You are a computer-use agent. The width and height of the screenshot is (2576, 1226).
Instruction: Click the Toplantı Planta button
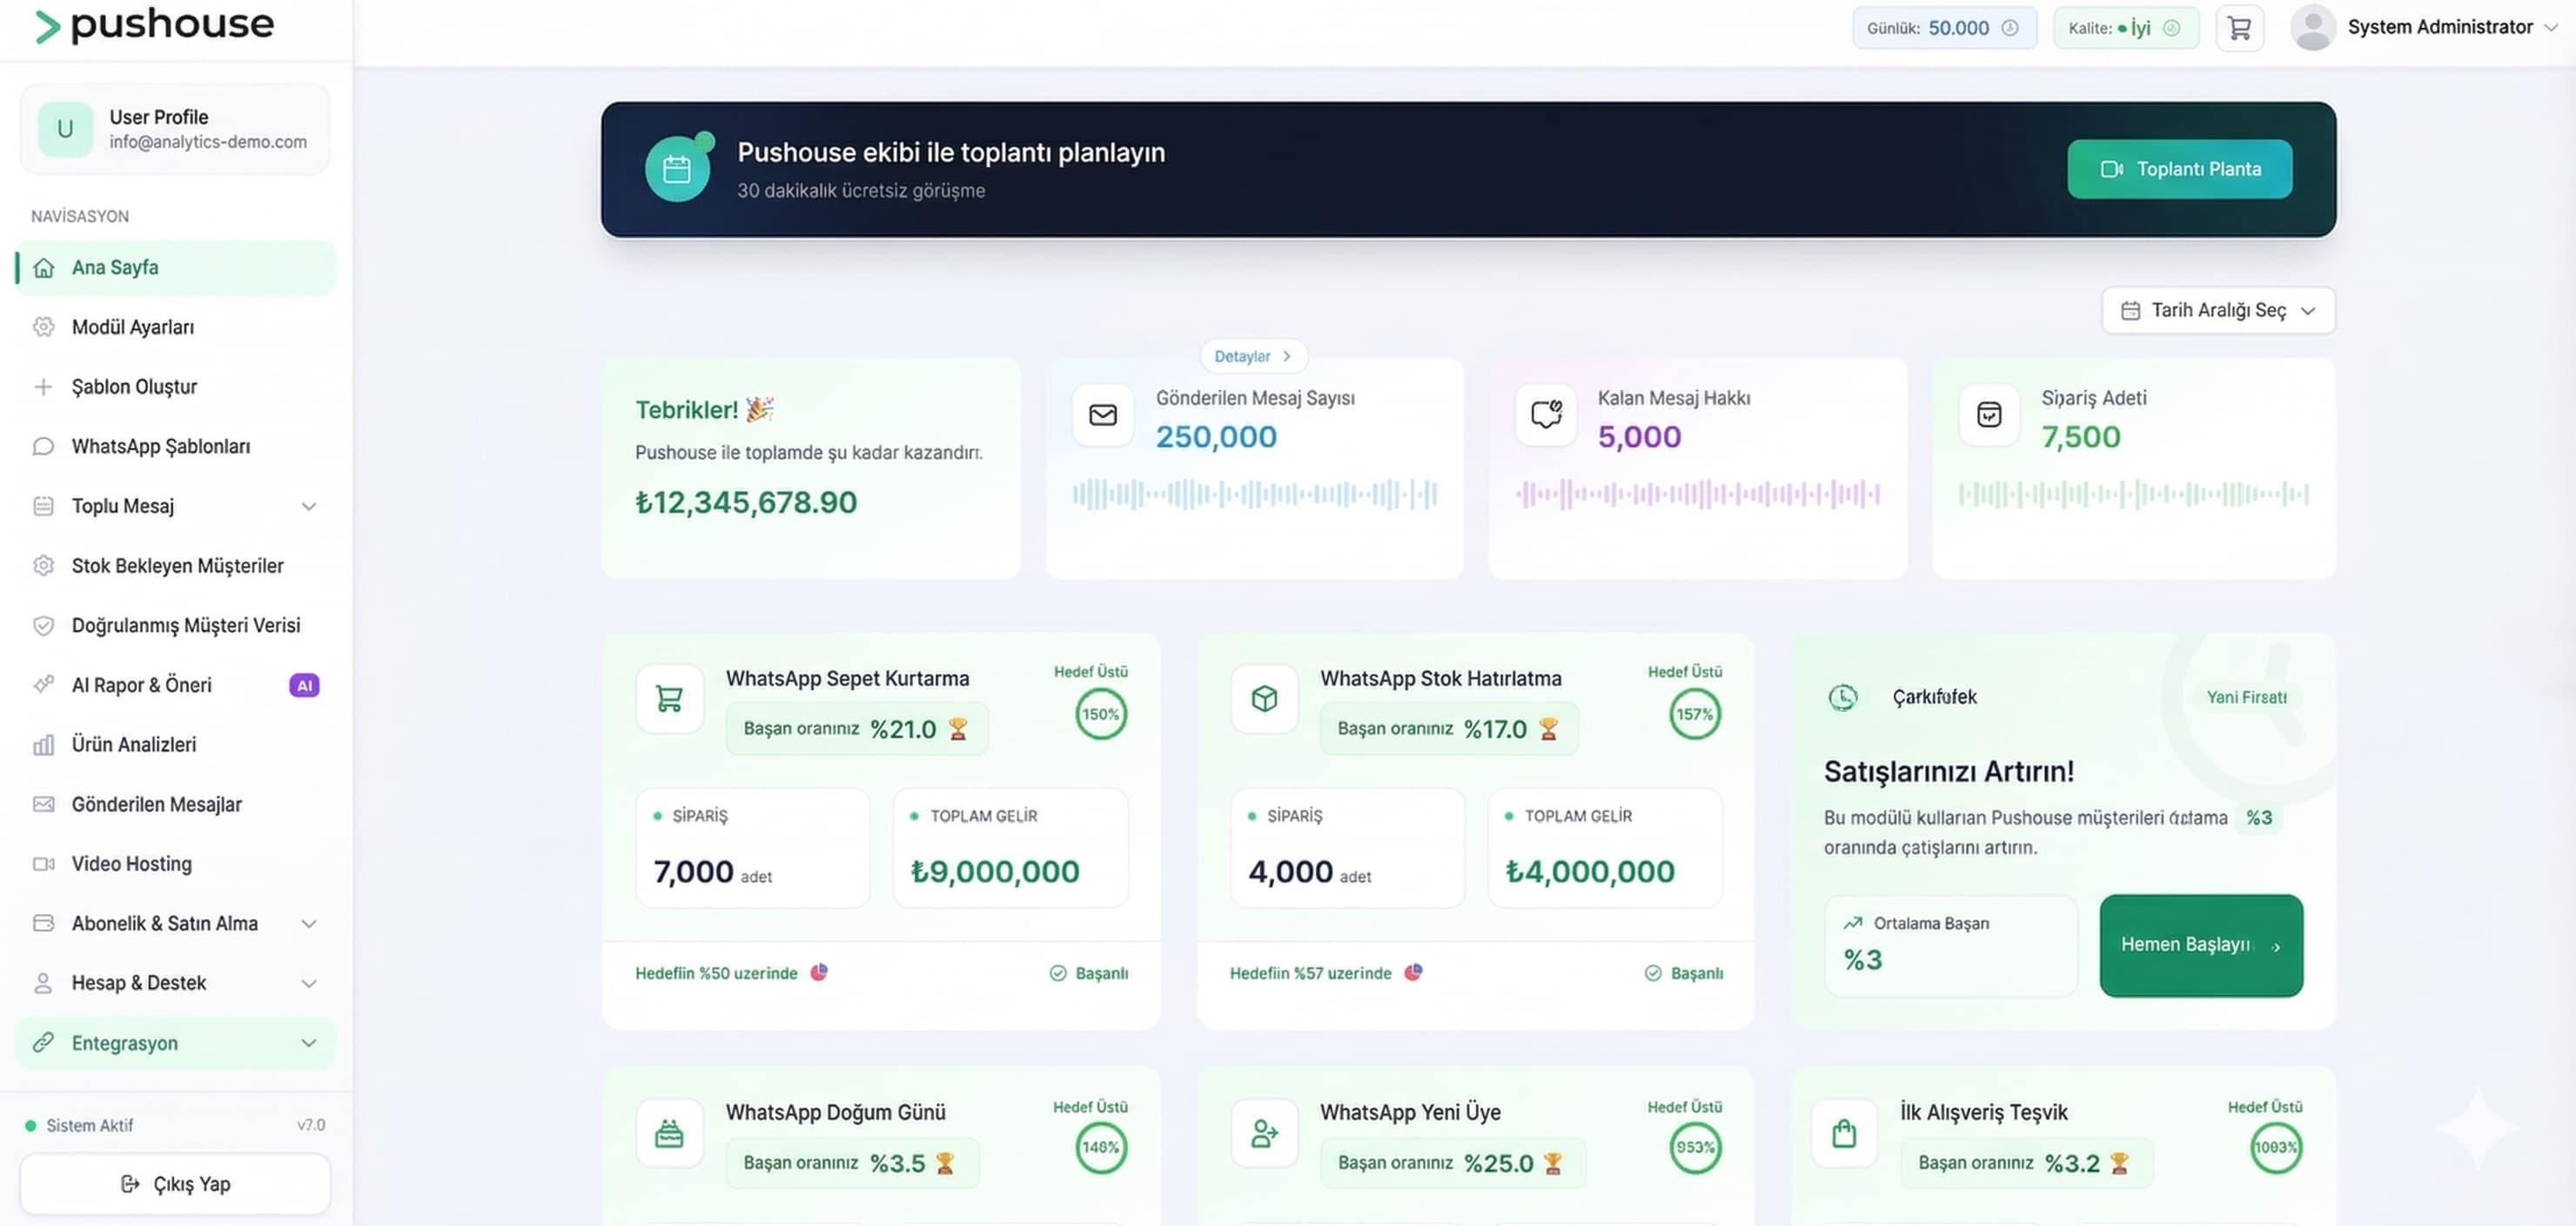click(x=2179, y=168)
